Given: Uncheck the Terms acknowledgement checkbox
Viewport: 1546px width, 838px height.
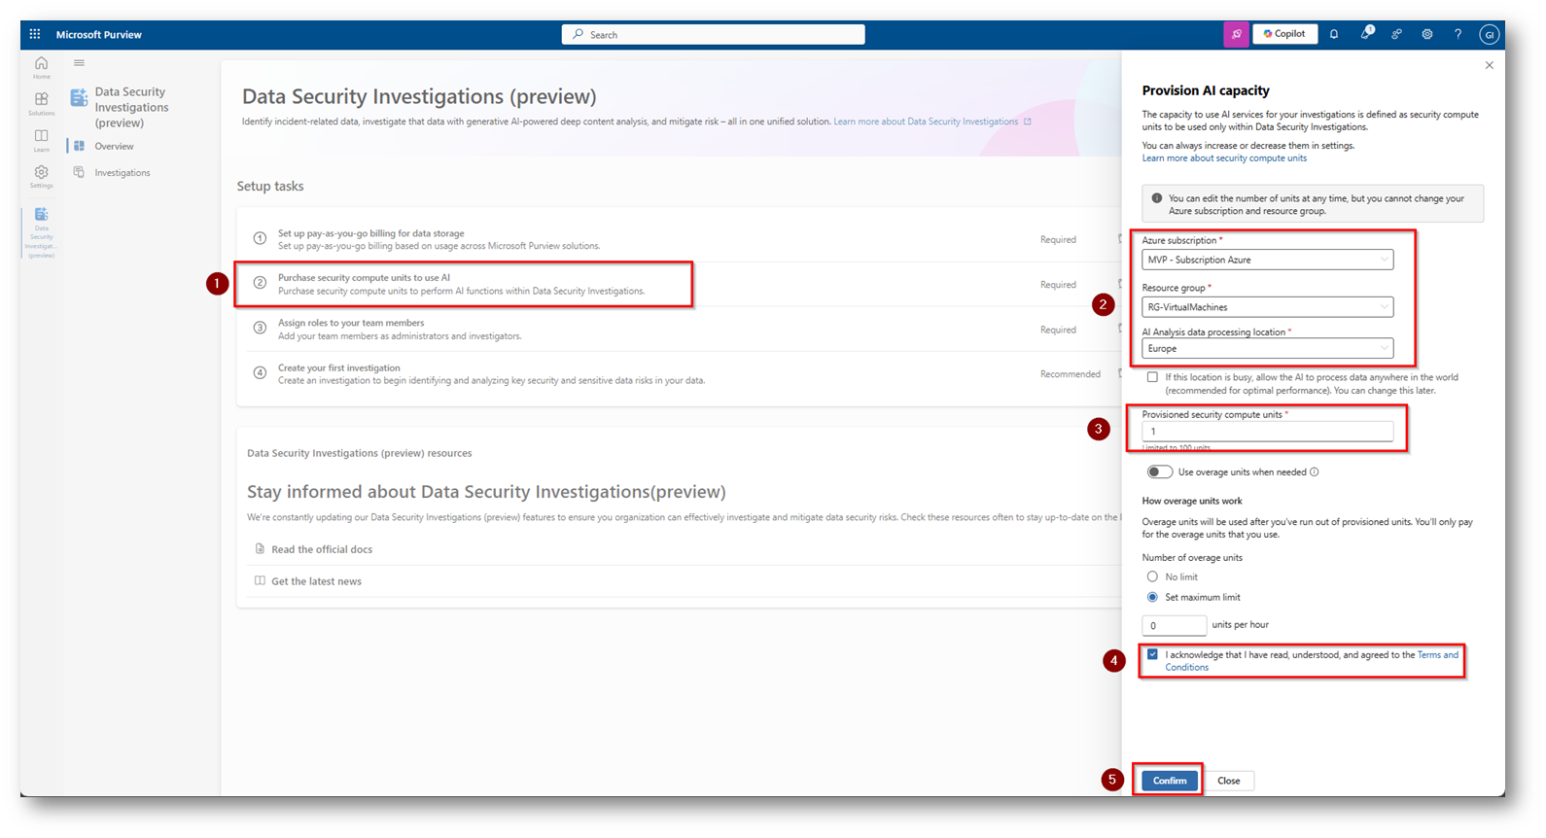Looking at the screenshot, I should coord(1152,654).
